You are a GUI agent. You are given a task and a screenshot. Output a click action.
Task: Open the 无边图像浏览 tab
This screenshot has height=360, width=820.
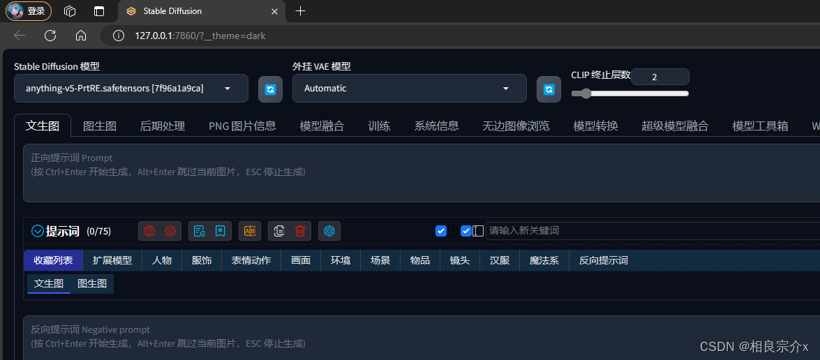point(516,126)
